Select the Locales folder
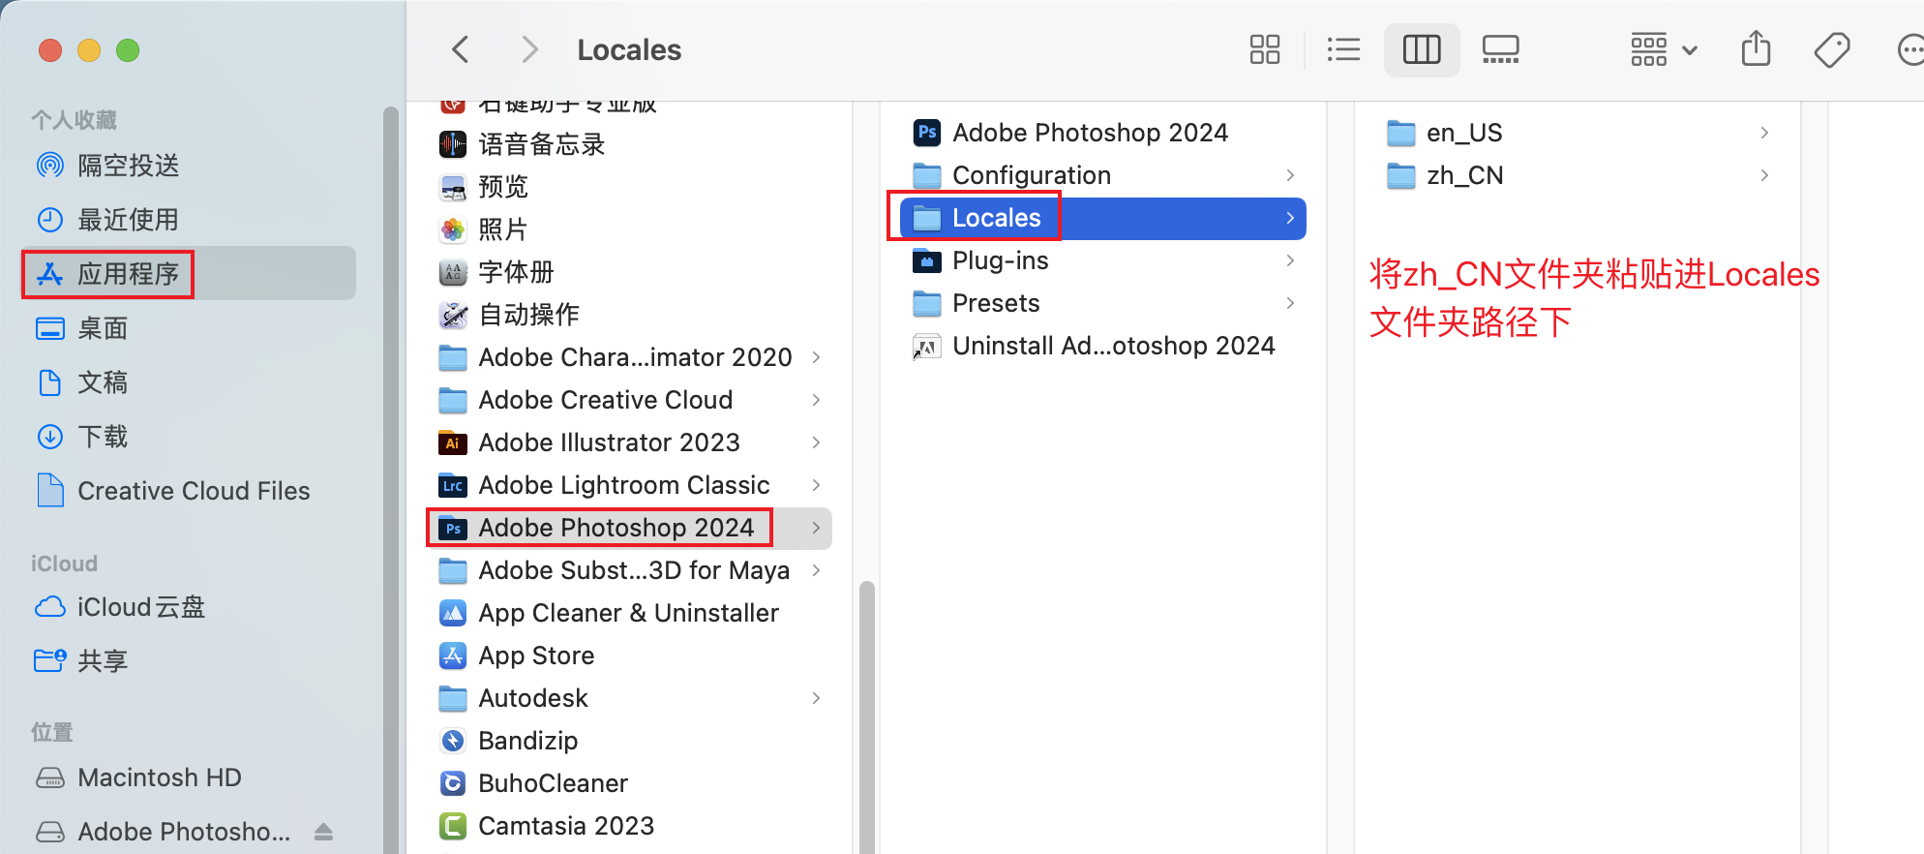 (x=1103, y=218)
